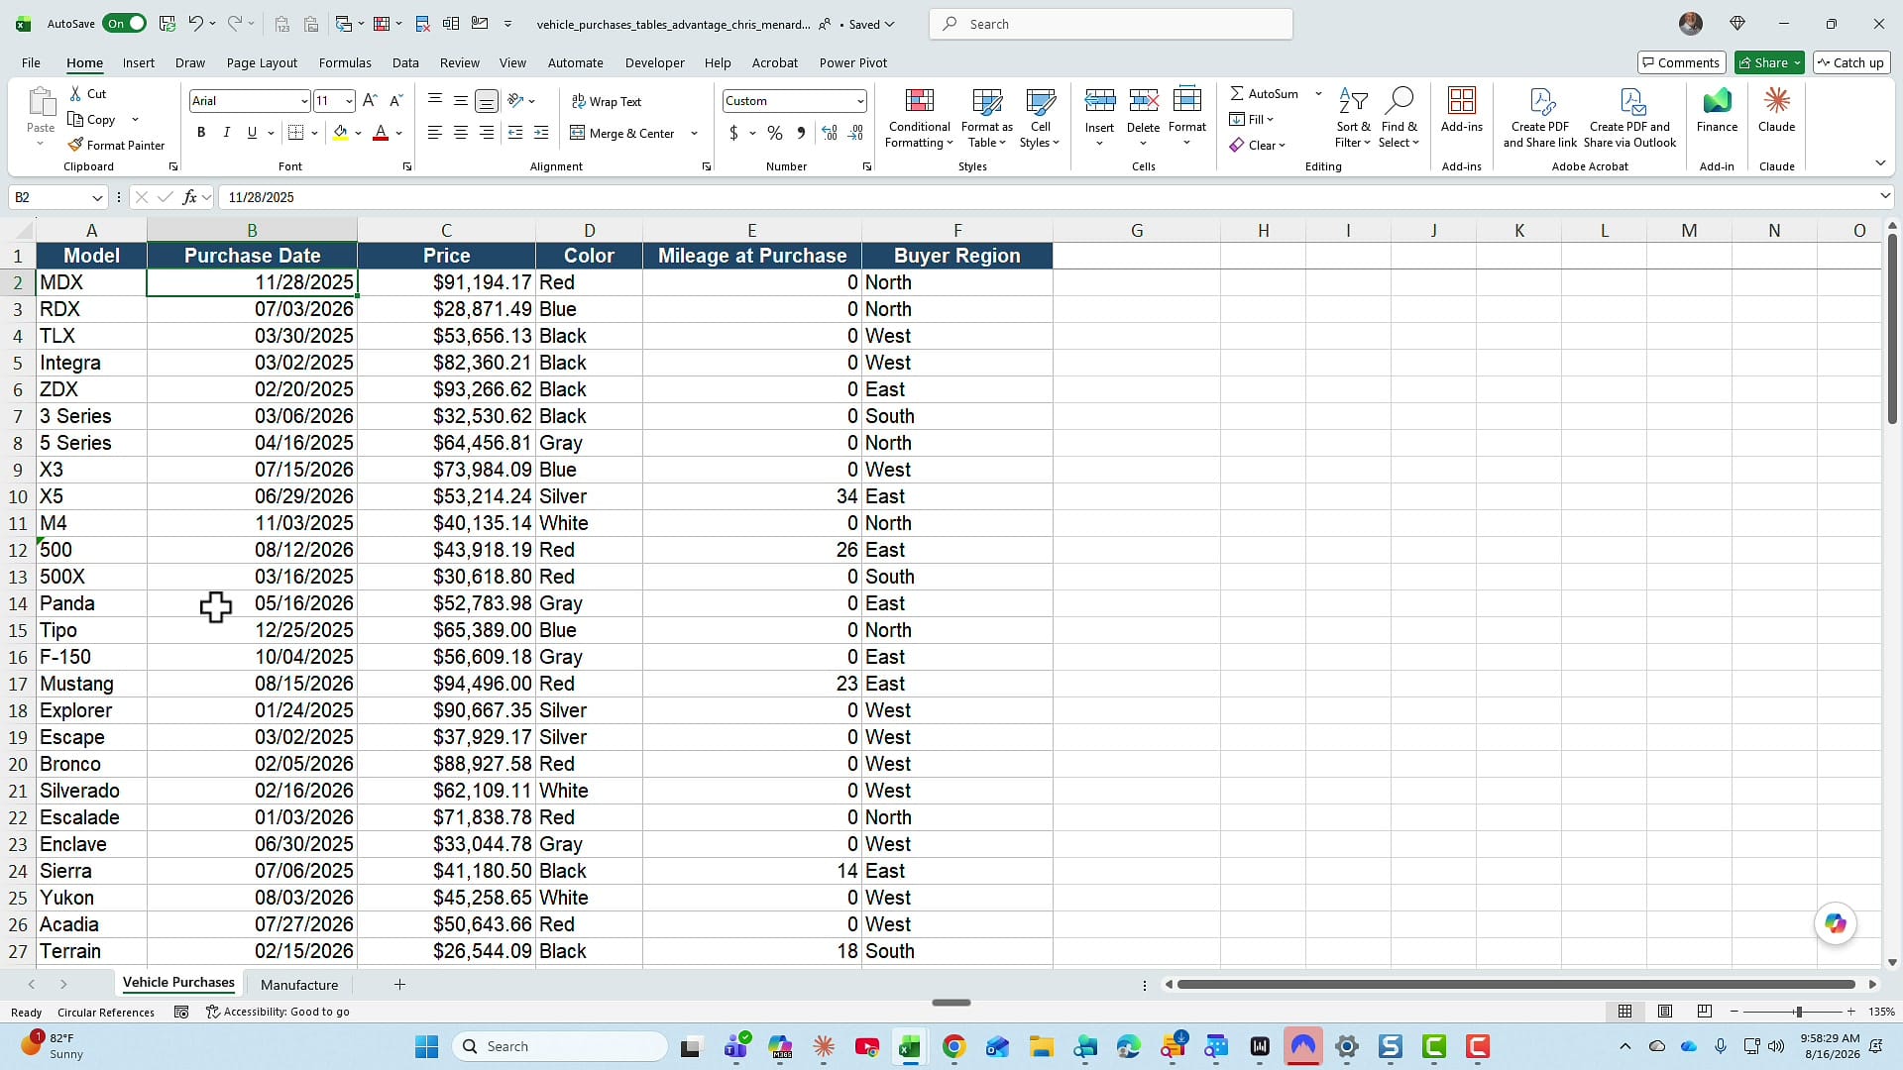Toggle AutoSave switch off

pos(125,24)
